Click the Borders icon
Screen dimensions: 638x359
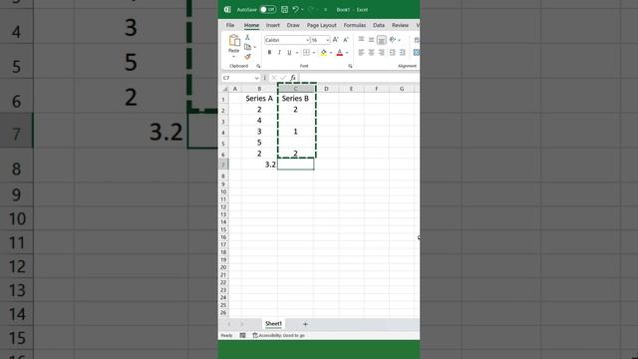click(x=306, y=53)
